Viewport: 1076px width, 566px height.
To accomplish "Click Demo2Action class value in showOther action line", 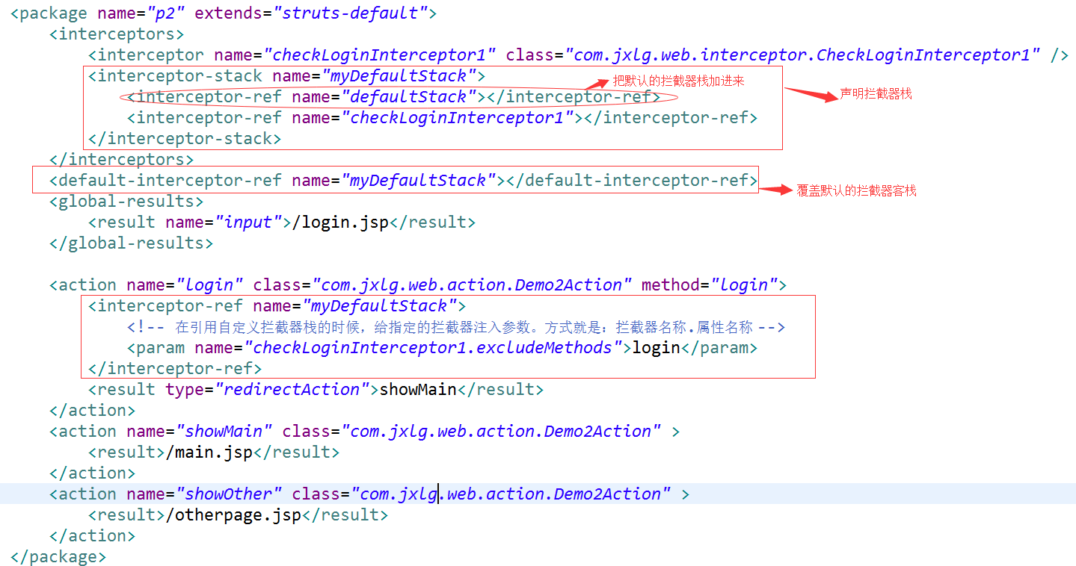I will pos(511,494).
